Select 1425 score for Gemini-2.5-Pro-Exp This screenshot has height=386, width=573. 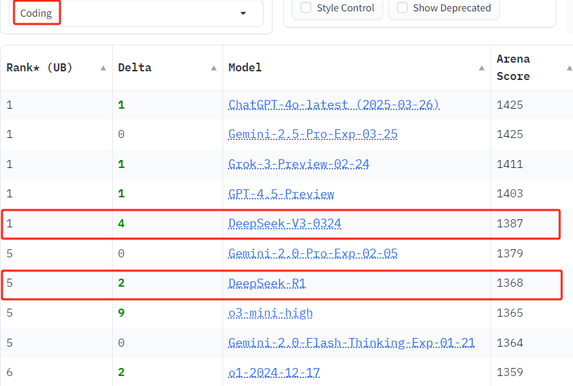tap(510, 134)
